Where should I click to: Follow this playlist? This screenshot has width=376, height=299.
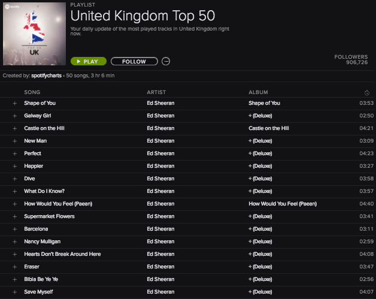tap(134, 62)
